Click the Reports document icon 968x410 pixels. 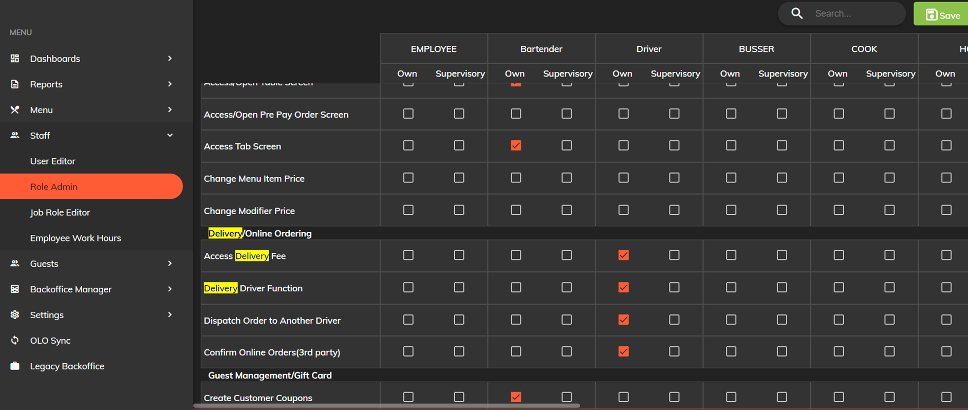tap(15, 84)
